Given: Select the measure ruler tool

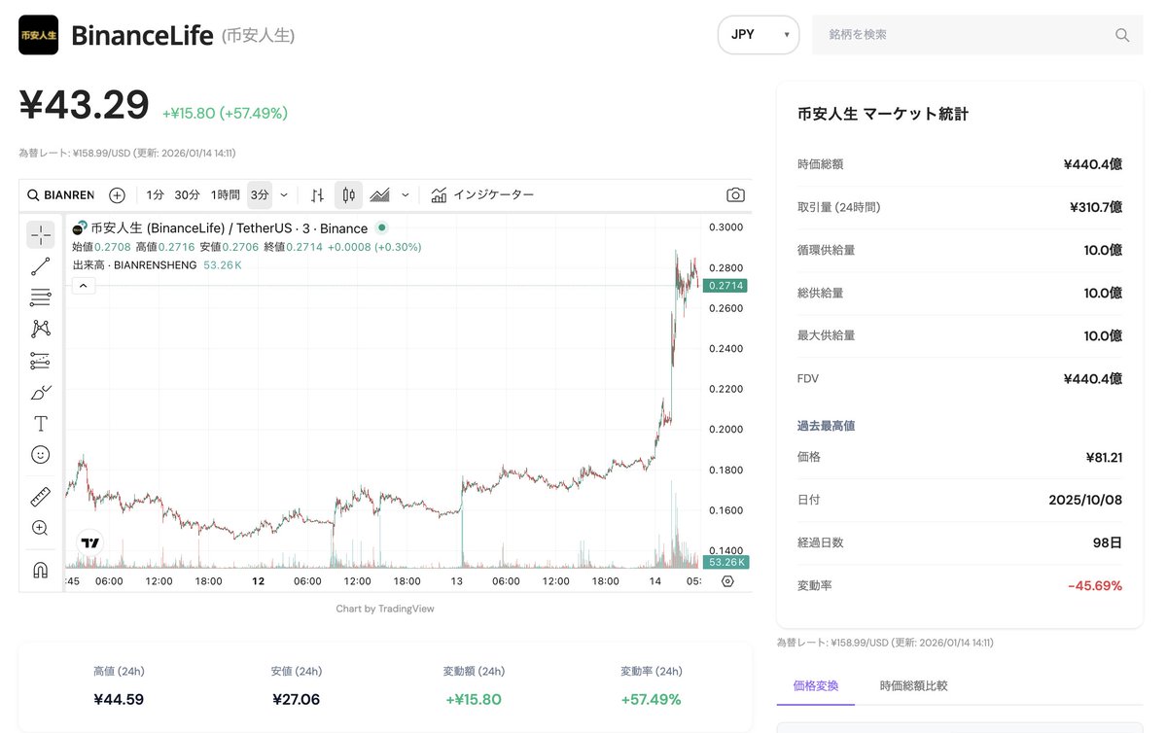Looking at the screenshot, I should pyautogui.click(x=40, y=496).
